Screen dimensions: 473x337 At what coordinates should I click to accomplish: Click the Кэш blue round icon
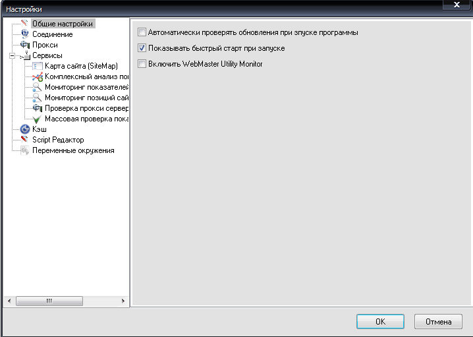coord(25,129)
